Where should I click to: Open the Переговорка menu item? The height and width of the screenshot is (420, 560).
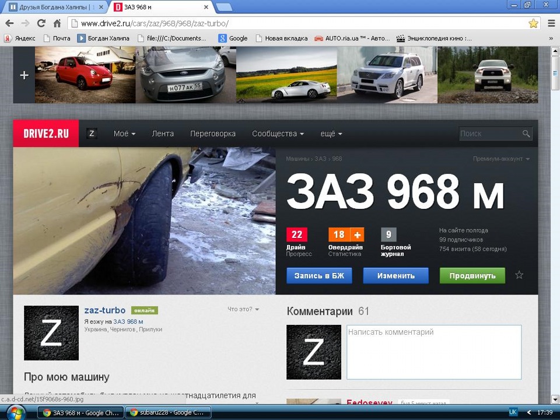click(x=213, y=134)
